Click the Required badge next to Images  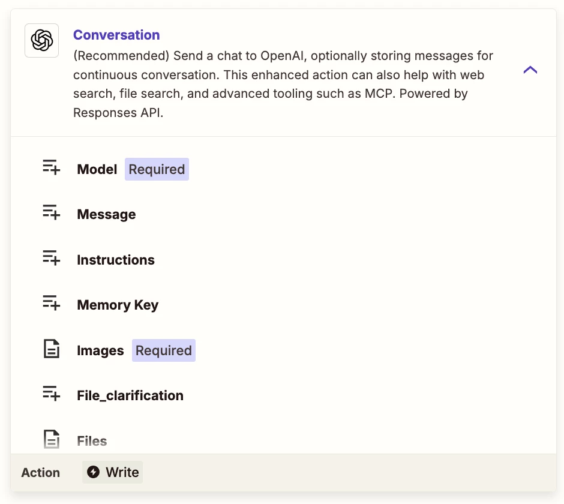(x=164, y=350)
